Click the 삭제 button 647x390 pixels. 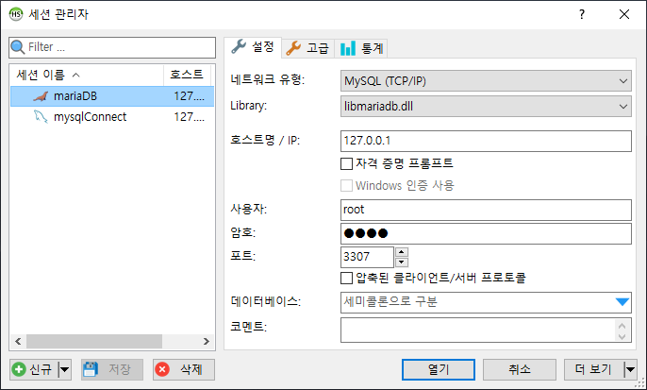pyautogui.click(x=184, y=369)
